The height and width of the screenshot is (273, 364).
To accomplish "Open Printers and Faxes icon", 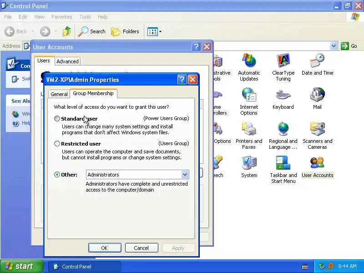I will 249,136.
